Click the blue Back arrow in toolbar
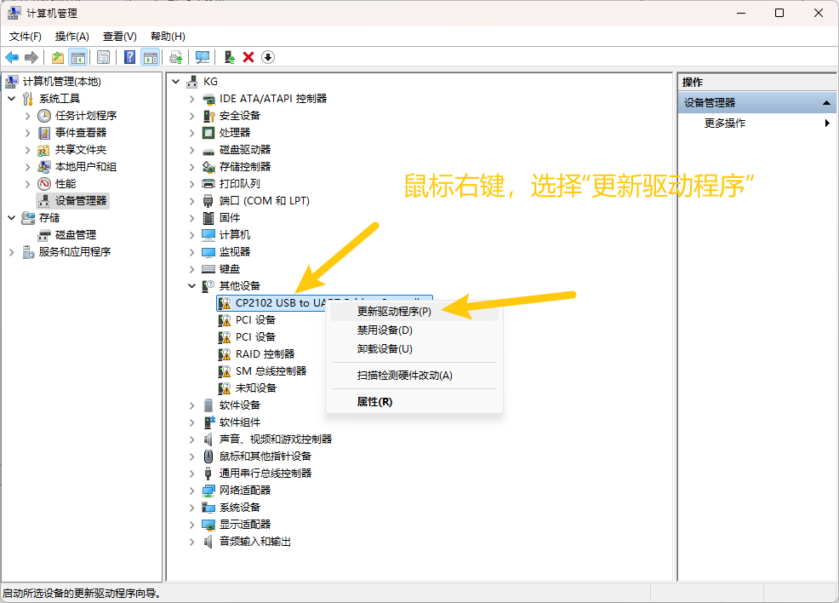The image size is (839, 603). coord(12,57)
